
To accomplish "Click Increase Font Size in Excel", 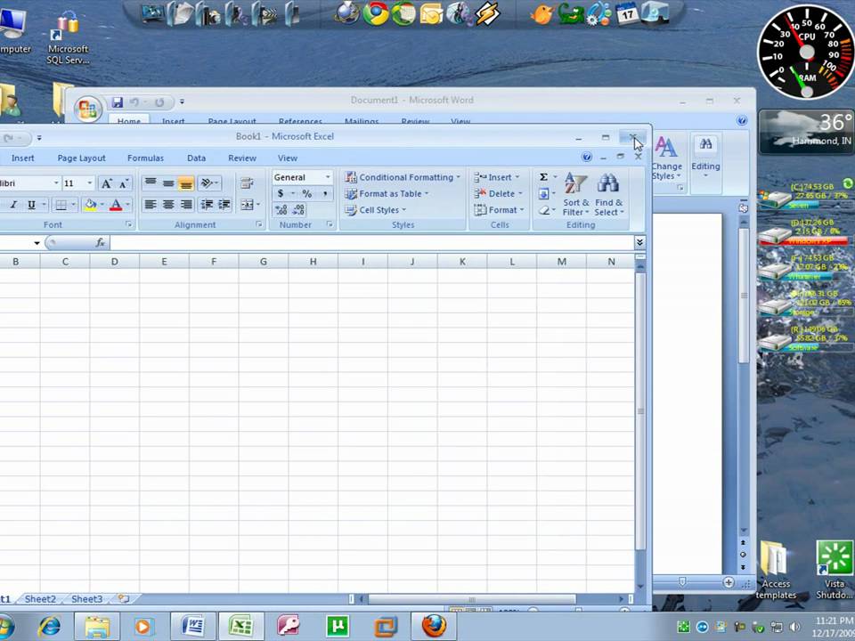I will (106, 183).
